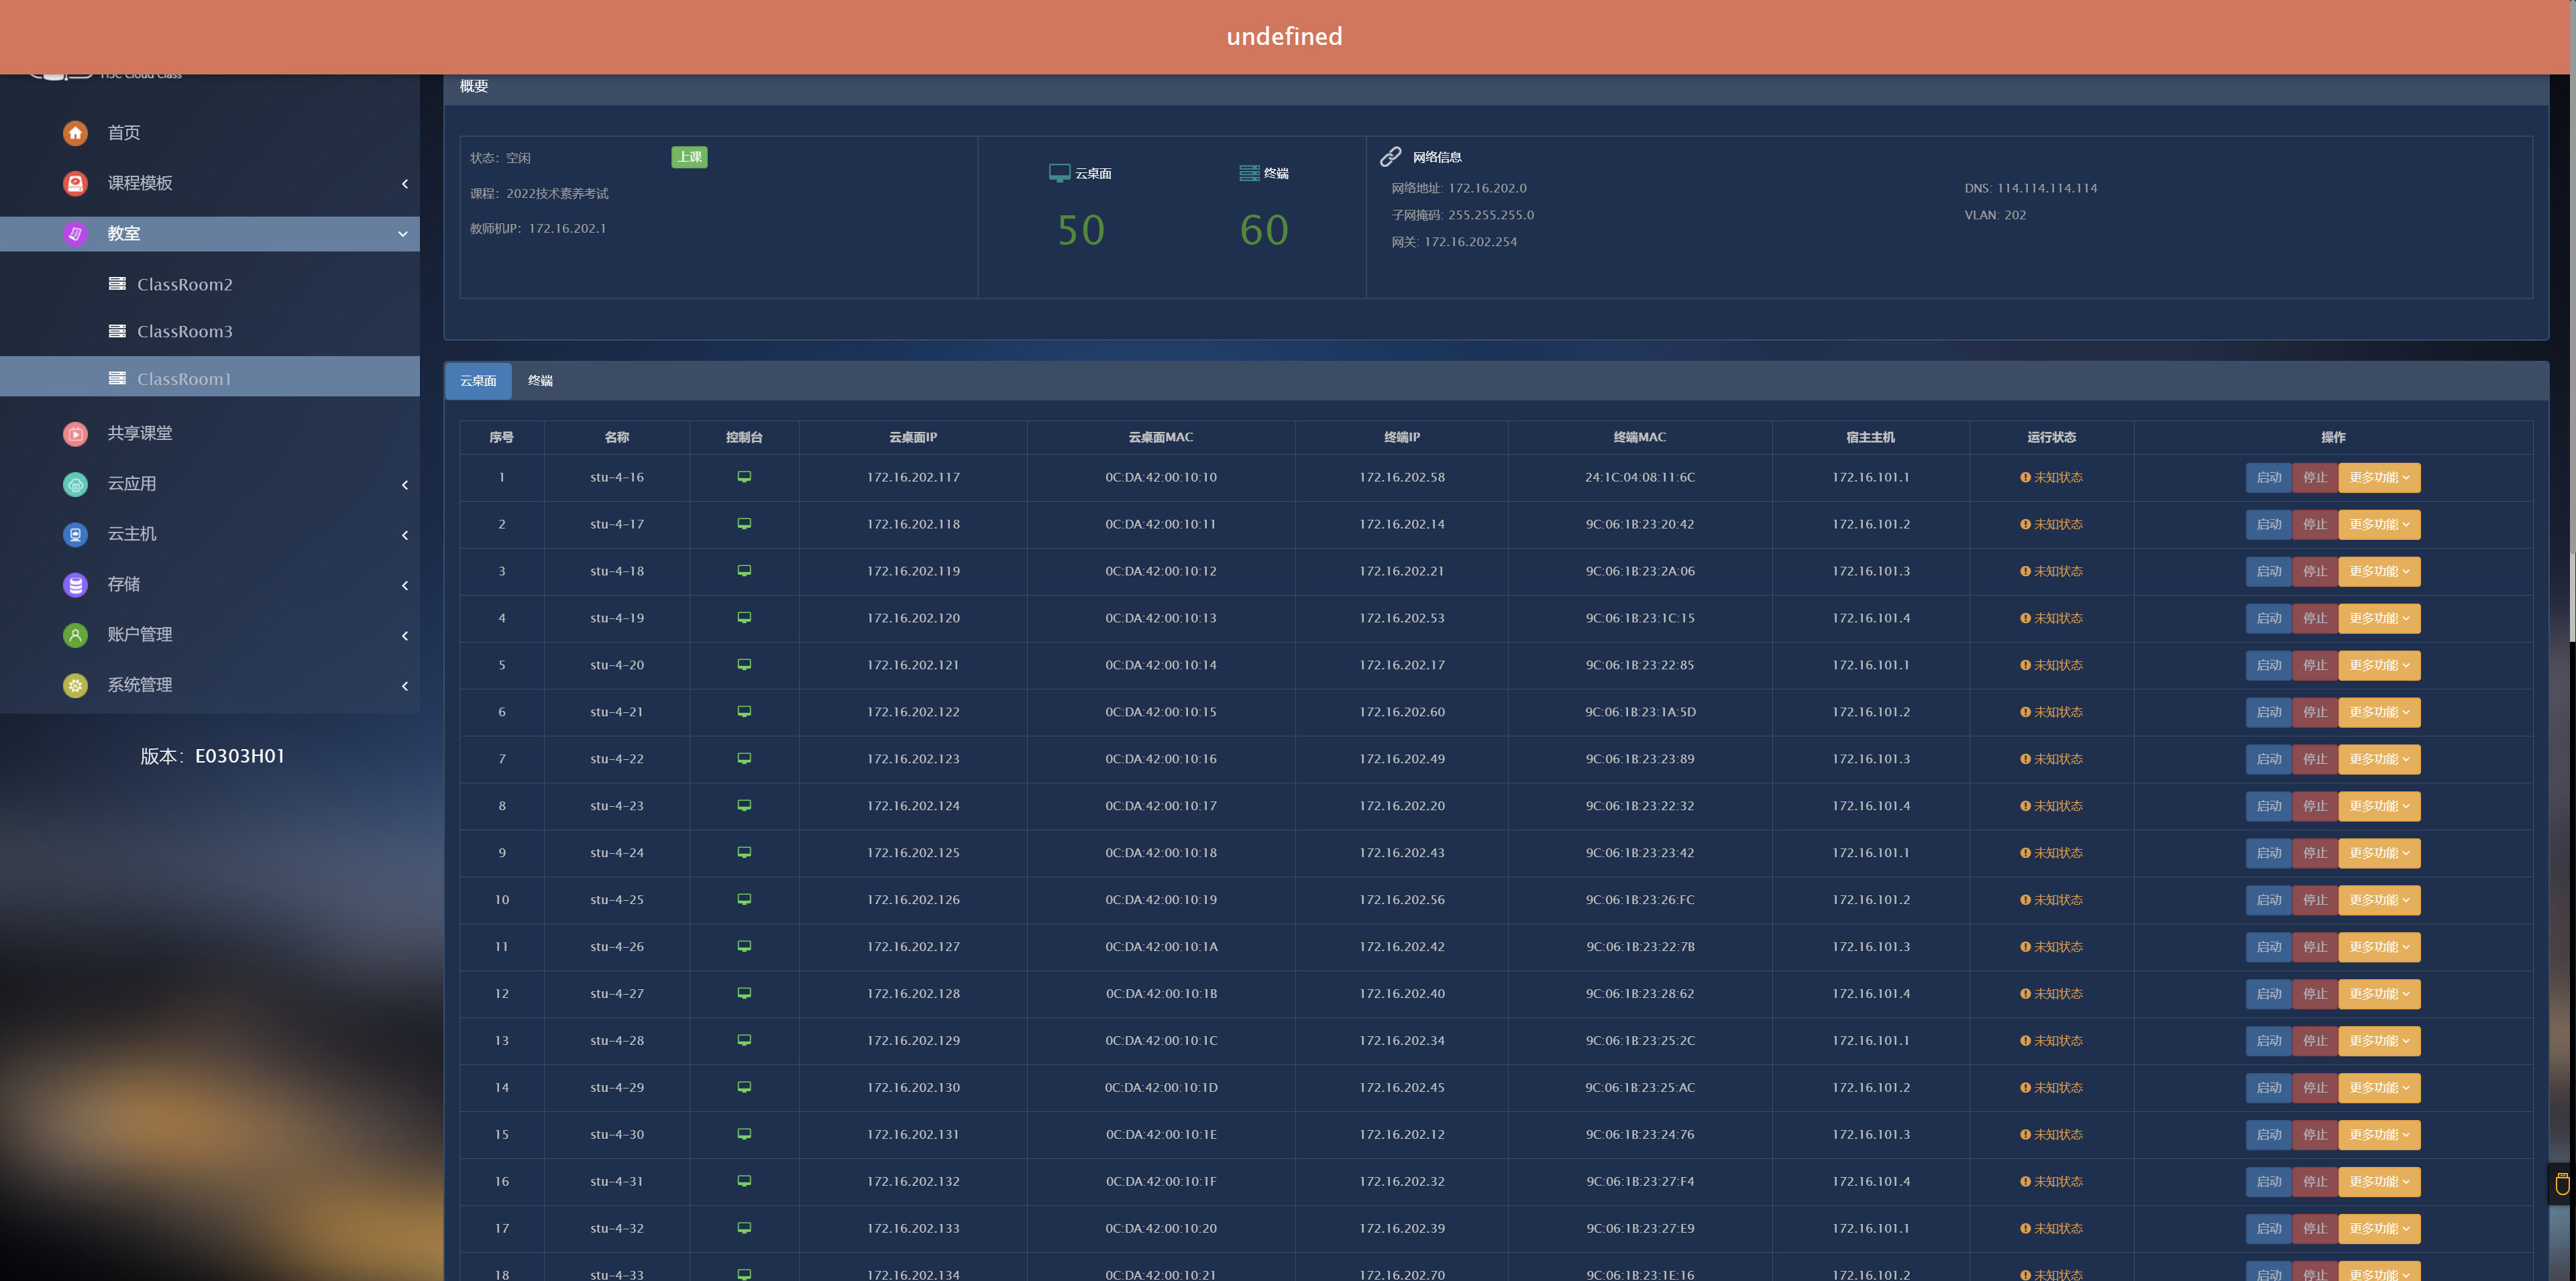Image resolution: width=2576 pixels, height=1281 pixels.
Task: Collapse the classroom (教室) menu section
Action: [403, 234]
